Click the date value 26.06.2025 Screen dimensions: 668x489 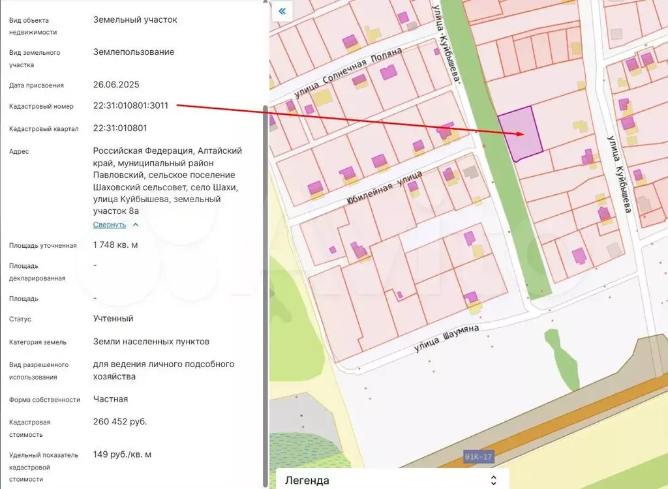point(116,84)
